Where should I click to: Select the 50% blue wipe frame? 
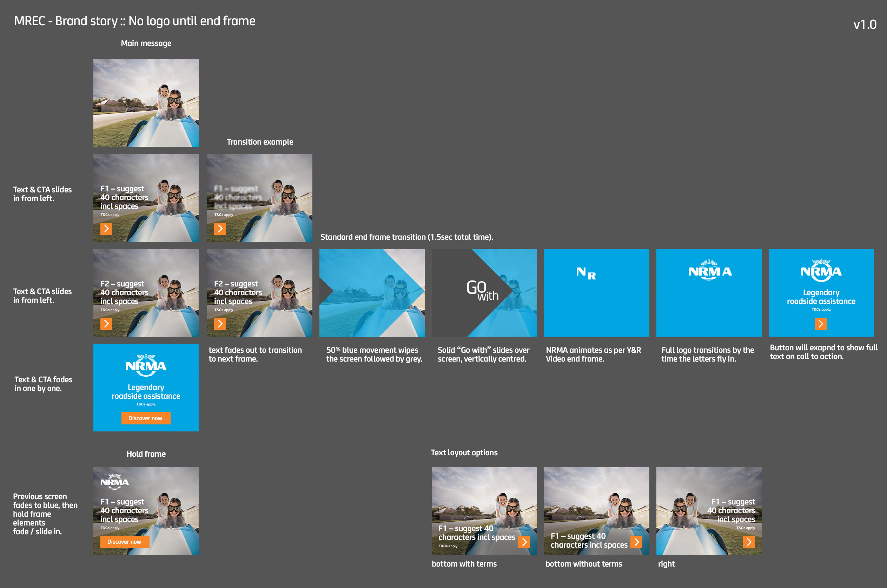point(372,293)
